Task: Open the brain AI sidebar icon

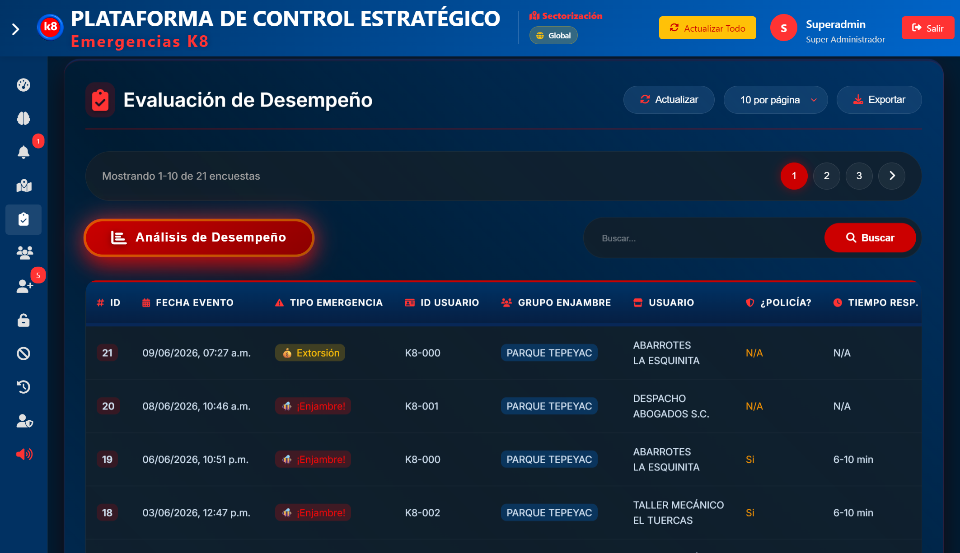Action: point(23,118)
